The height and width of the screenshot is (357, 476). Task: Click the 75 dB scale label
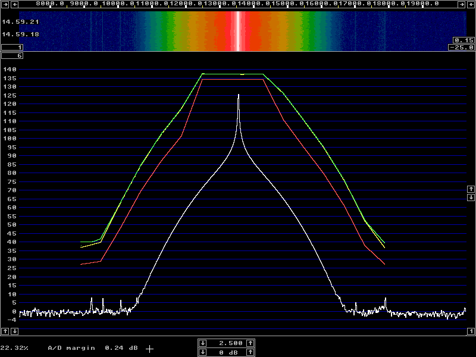pyautogui.click(x=12, y=182)
